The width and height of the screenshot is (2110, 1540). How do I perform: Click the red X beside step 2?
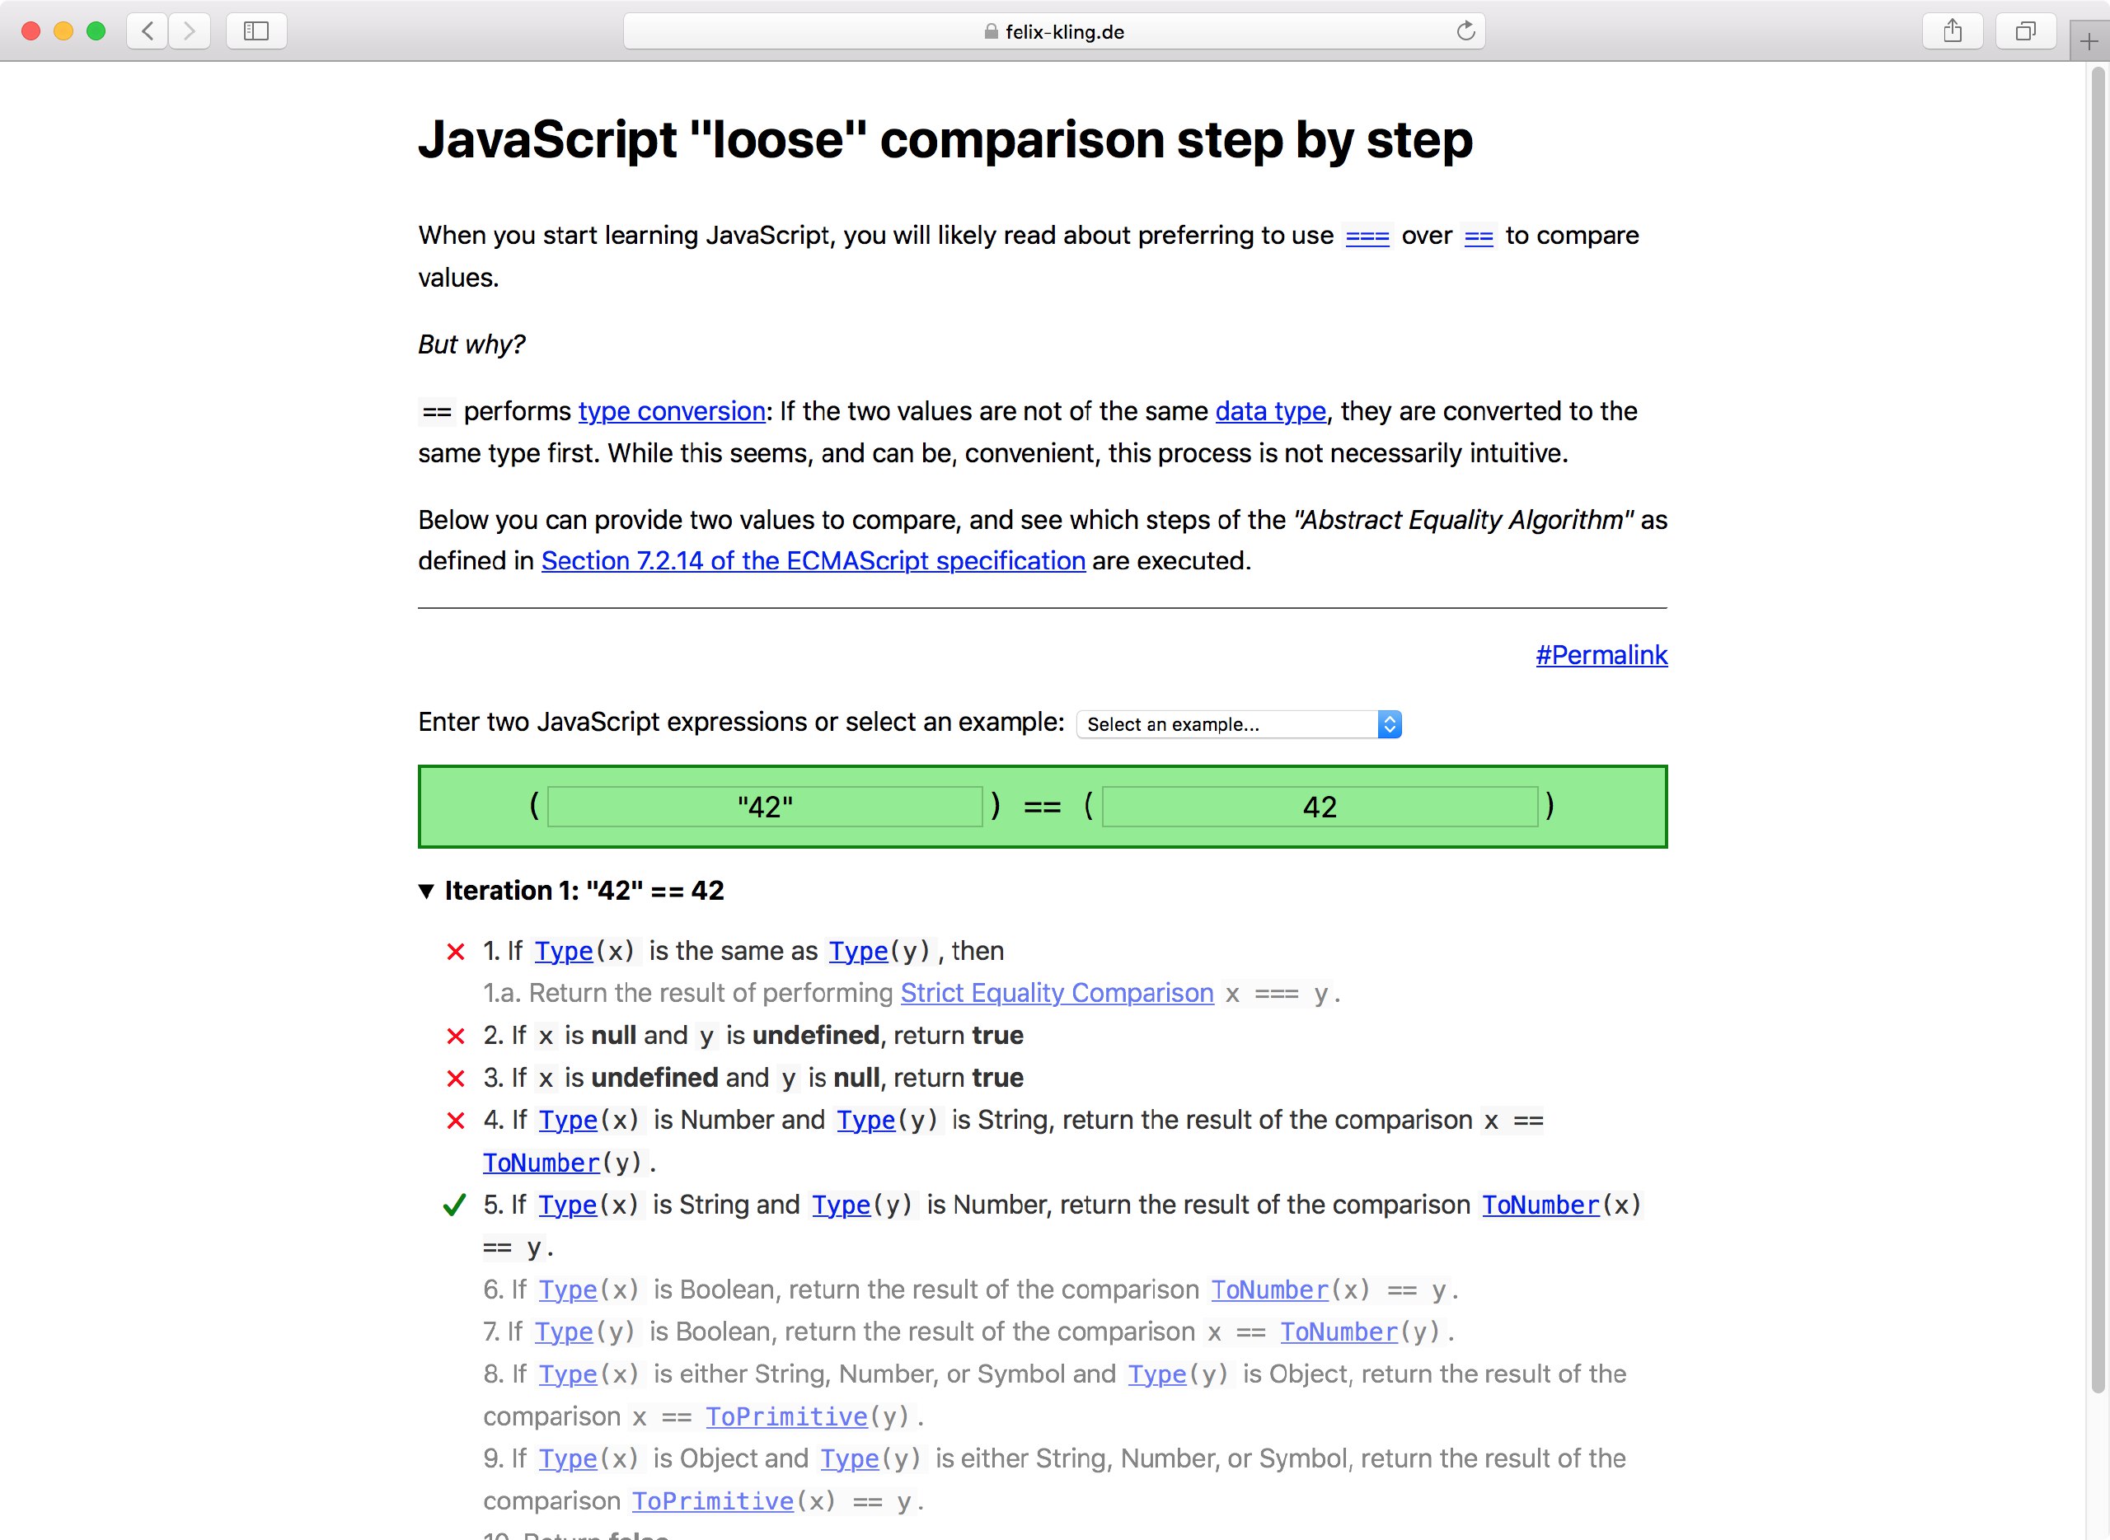pyautogui.click(x=455, y=1037)
